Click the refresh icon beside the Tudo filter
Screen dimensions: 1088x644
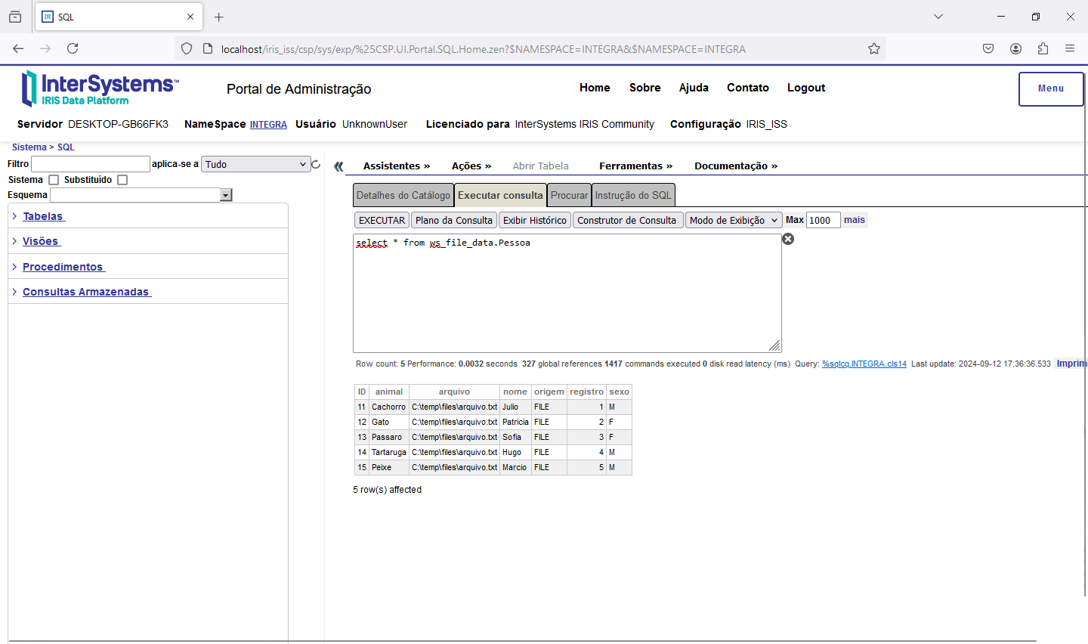[x=316, y=164]
